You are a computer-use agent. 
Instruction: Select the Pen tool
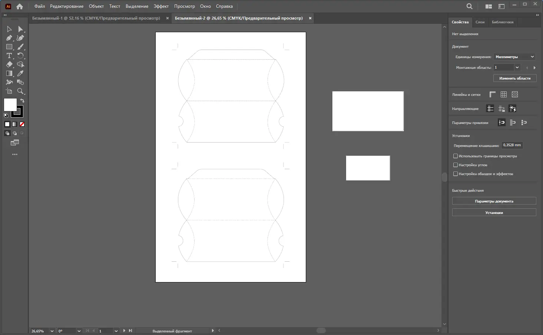[9, 38]
